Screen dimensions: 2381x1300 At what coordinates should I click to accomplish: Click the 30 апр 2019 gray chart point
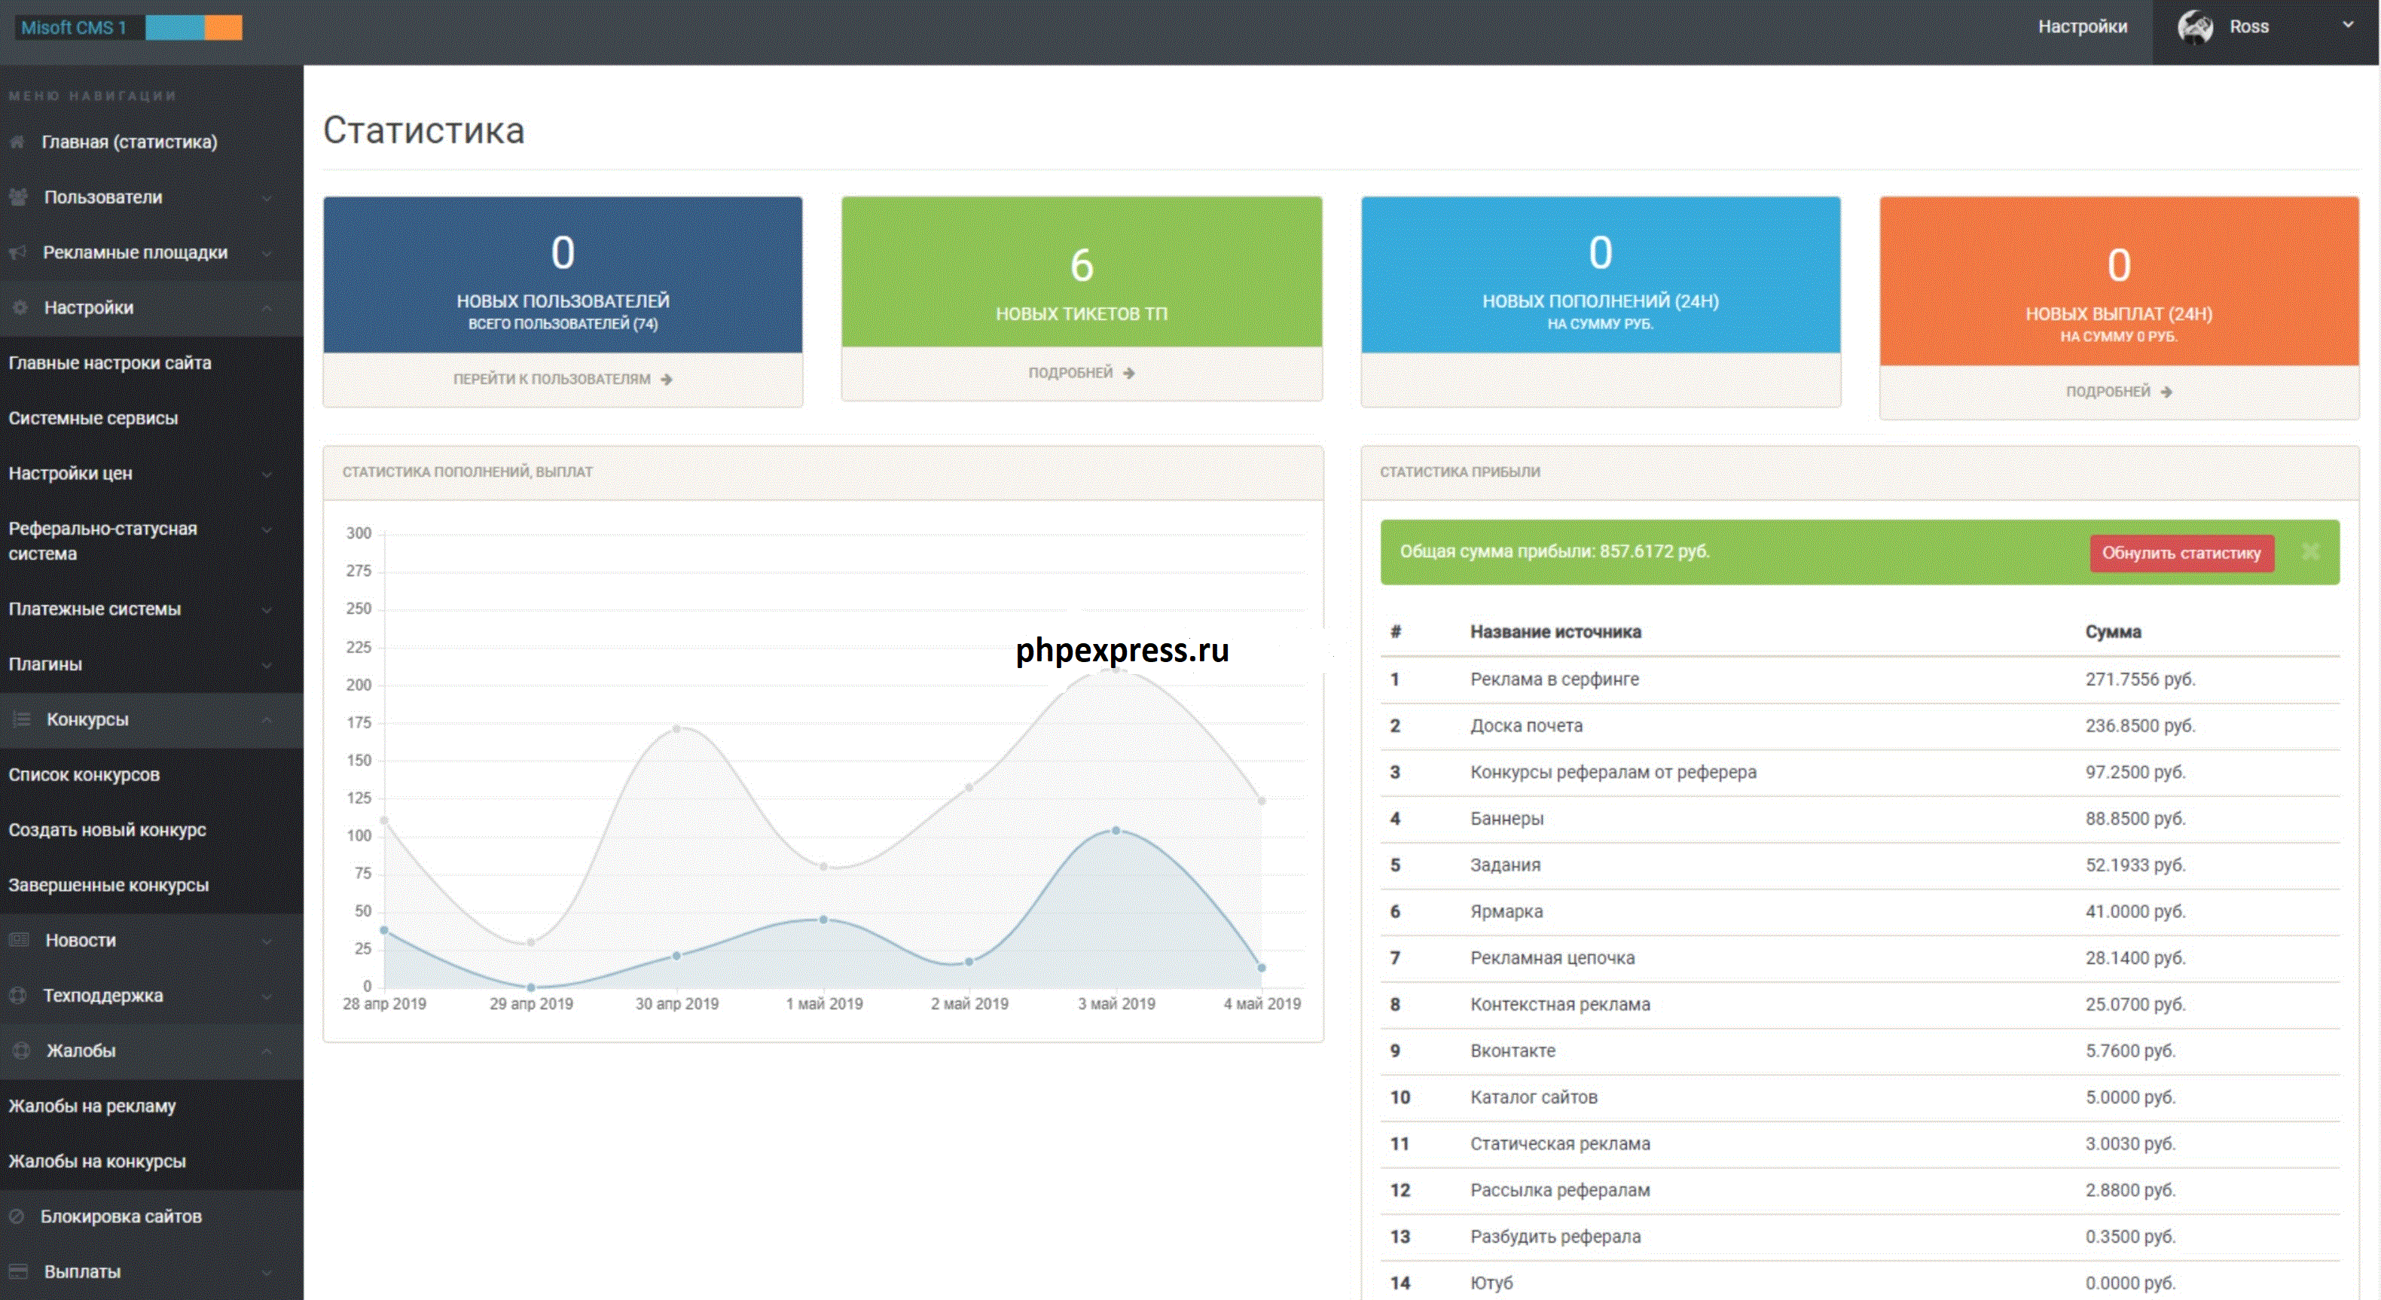click(676, 729)
